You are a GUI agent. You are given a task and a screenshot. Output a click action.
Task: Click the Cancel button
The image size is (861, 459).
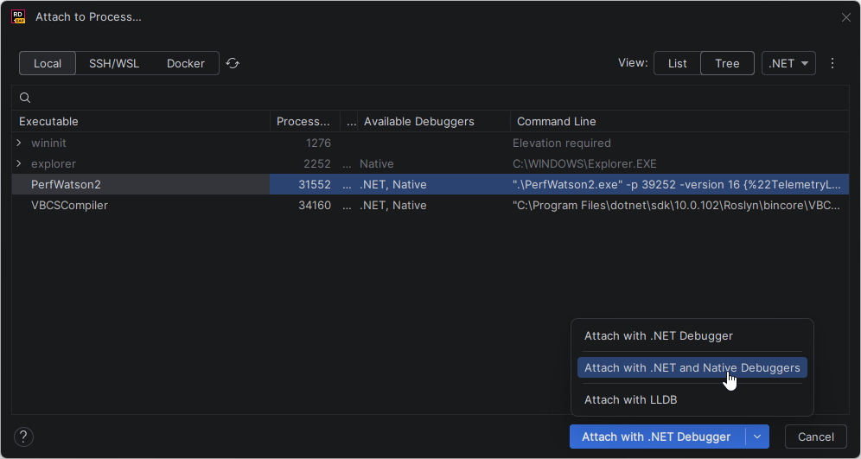point(816,437)
